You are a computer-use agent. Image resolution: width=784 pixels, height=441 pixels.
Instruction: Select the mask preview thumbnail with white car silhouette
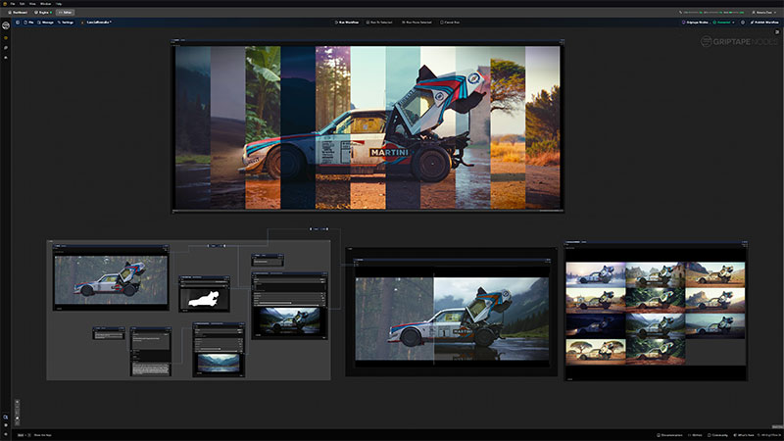click(204, 300)
